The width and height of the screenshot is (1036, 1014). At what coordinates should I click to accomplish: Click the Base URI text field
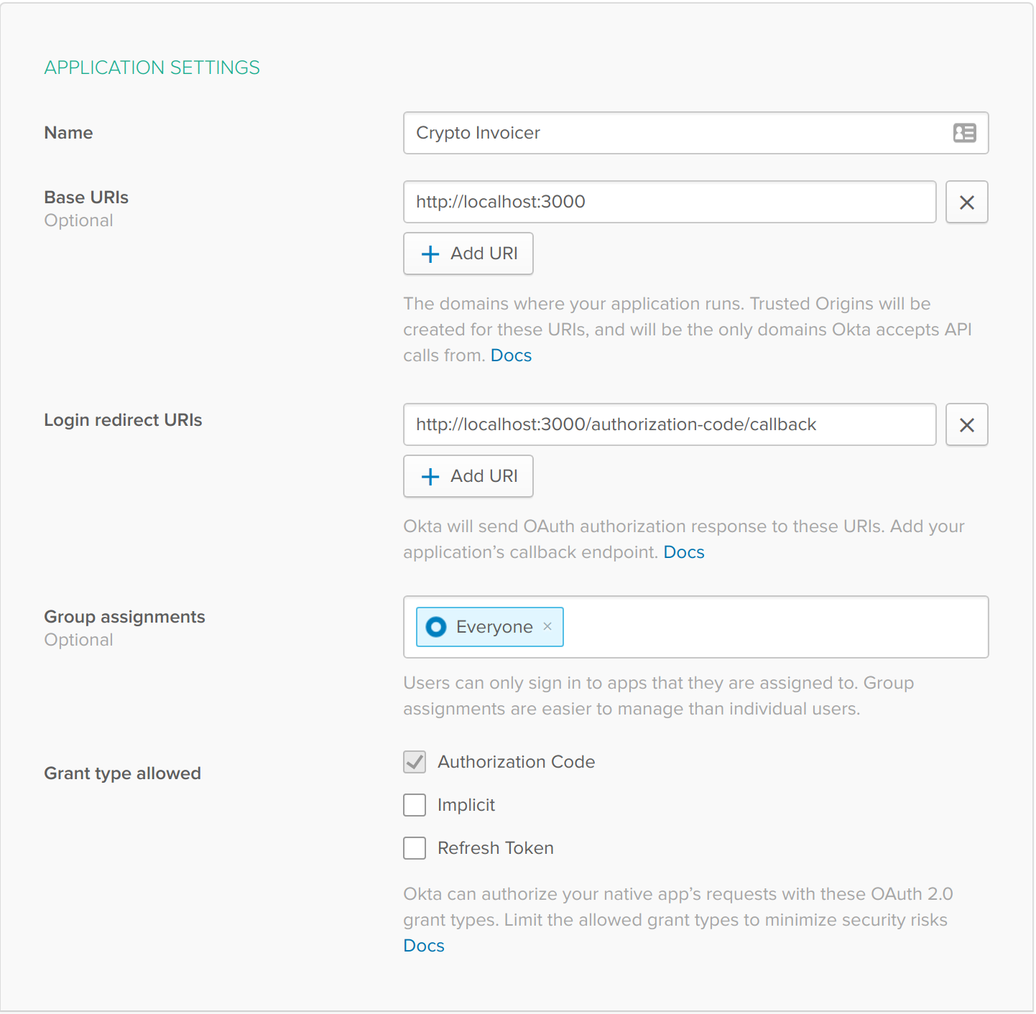pos(668,202)
